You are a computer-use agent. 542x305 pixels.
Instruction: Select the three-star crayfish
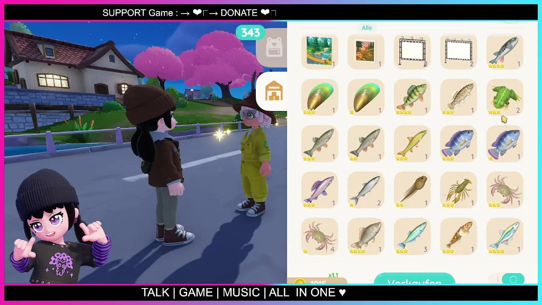pos(459,190)
